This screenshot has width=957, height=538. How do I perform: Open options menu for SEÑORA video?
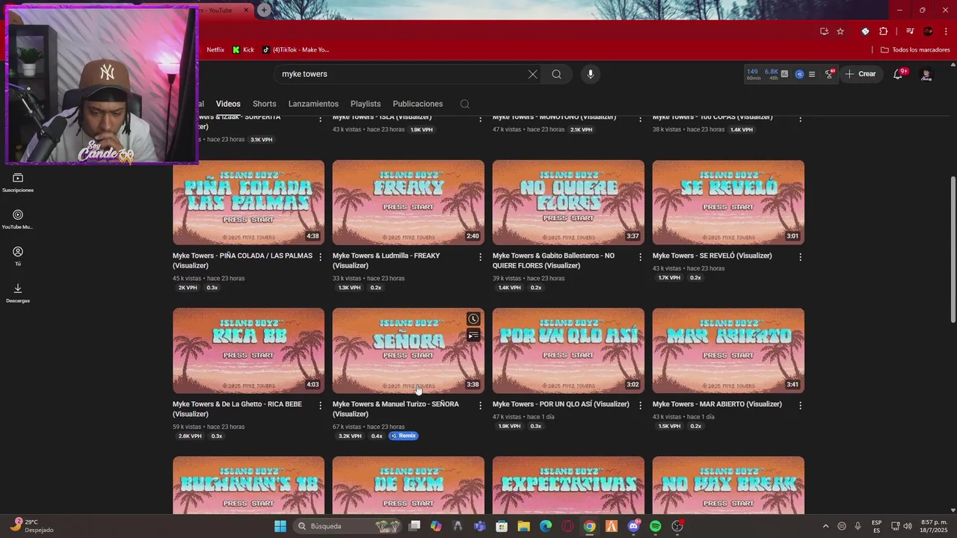pyautogui.click(x=480, y=406)
